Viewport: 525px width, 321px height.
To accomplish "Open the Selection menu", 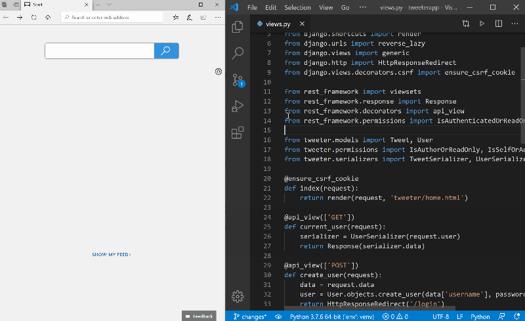I will tap(297, 7).
